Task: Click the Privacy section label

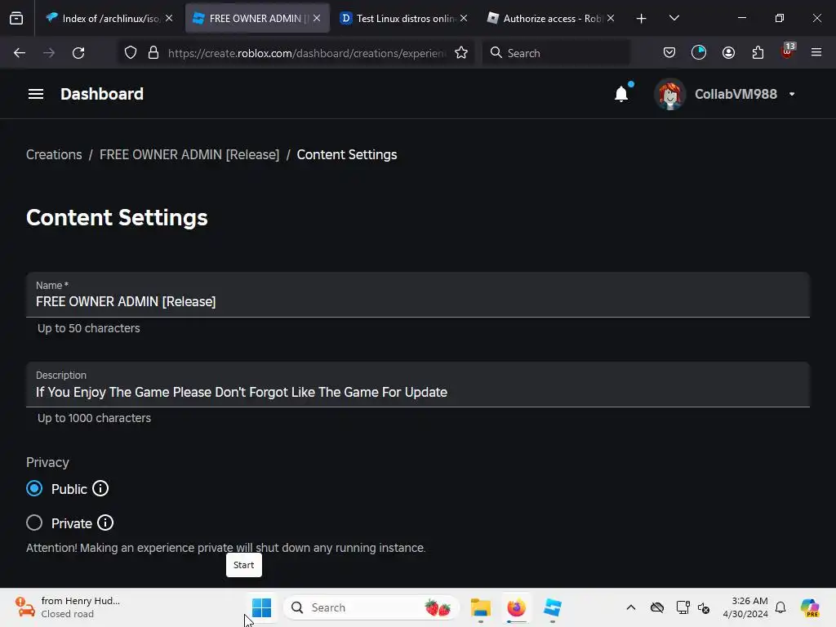Action: click(x=47, y=462)
